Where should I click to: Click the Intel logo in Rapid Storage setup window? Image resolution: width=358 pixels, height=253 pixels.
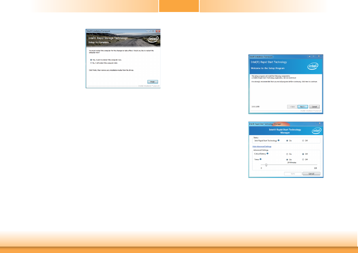(153, 39)
